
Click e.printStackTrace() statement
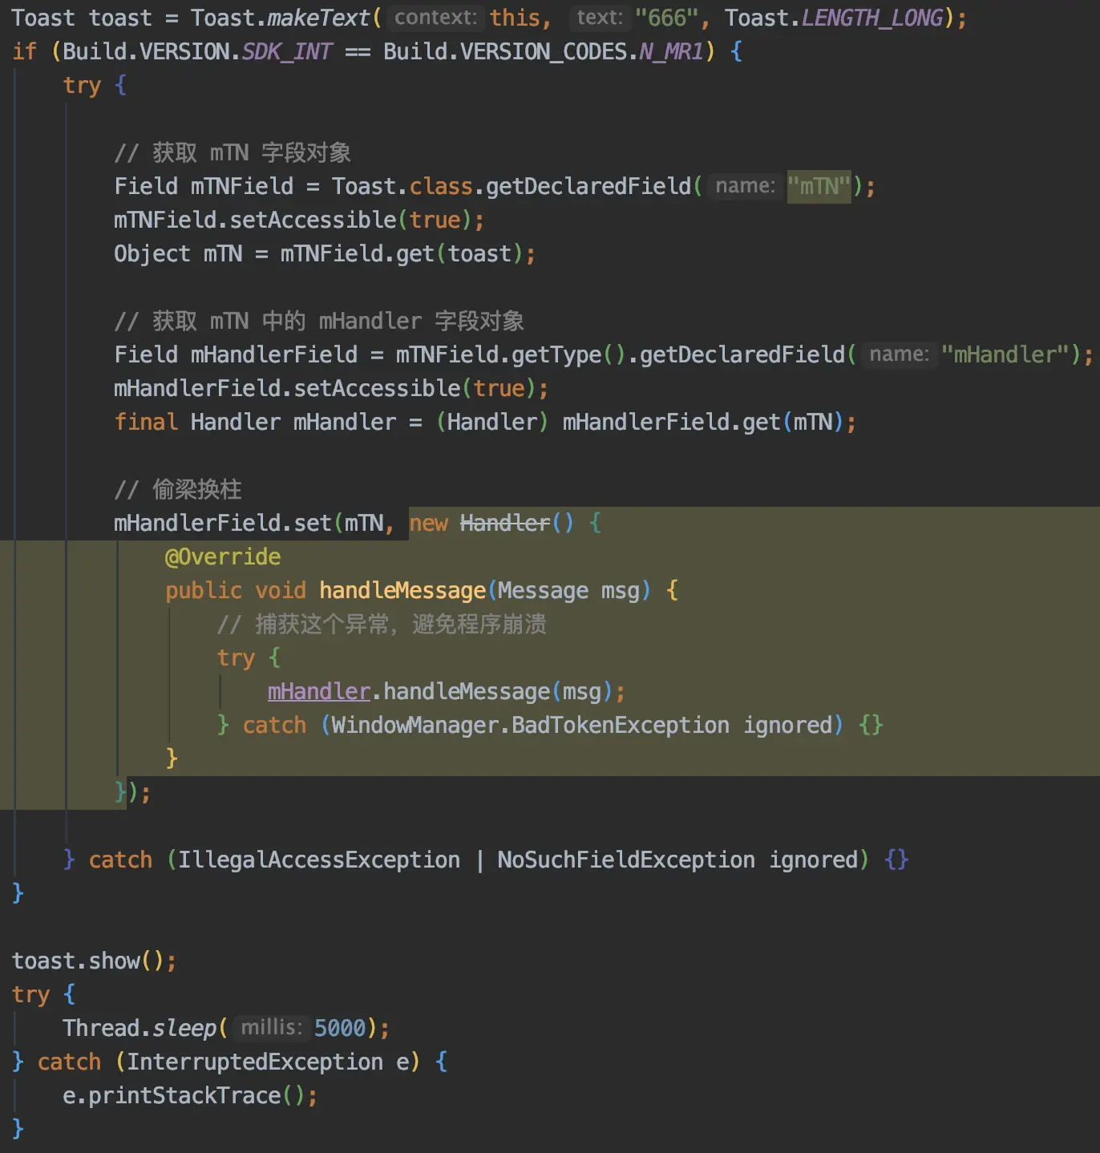coord(190,1095)
